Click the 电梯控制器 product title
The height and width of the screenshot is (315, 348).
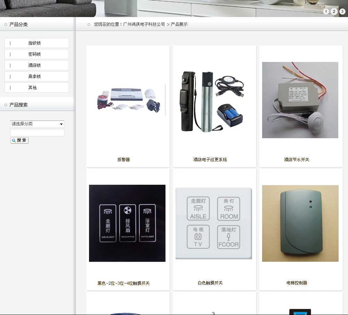pyautogui.click(x=297, y=283)
